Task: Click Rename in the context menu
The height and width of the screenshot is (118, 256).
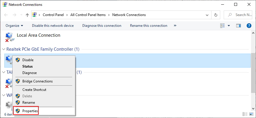Action: click(x=29, y=103)
